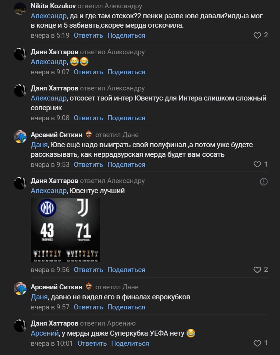Click the report icon on the Ювентус лучший comment
This screenshot has width=280, height=355.
(263, 182)
